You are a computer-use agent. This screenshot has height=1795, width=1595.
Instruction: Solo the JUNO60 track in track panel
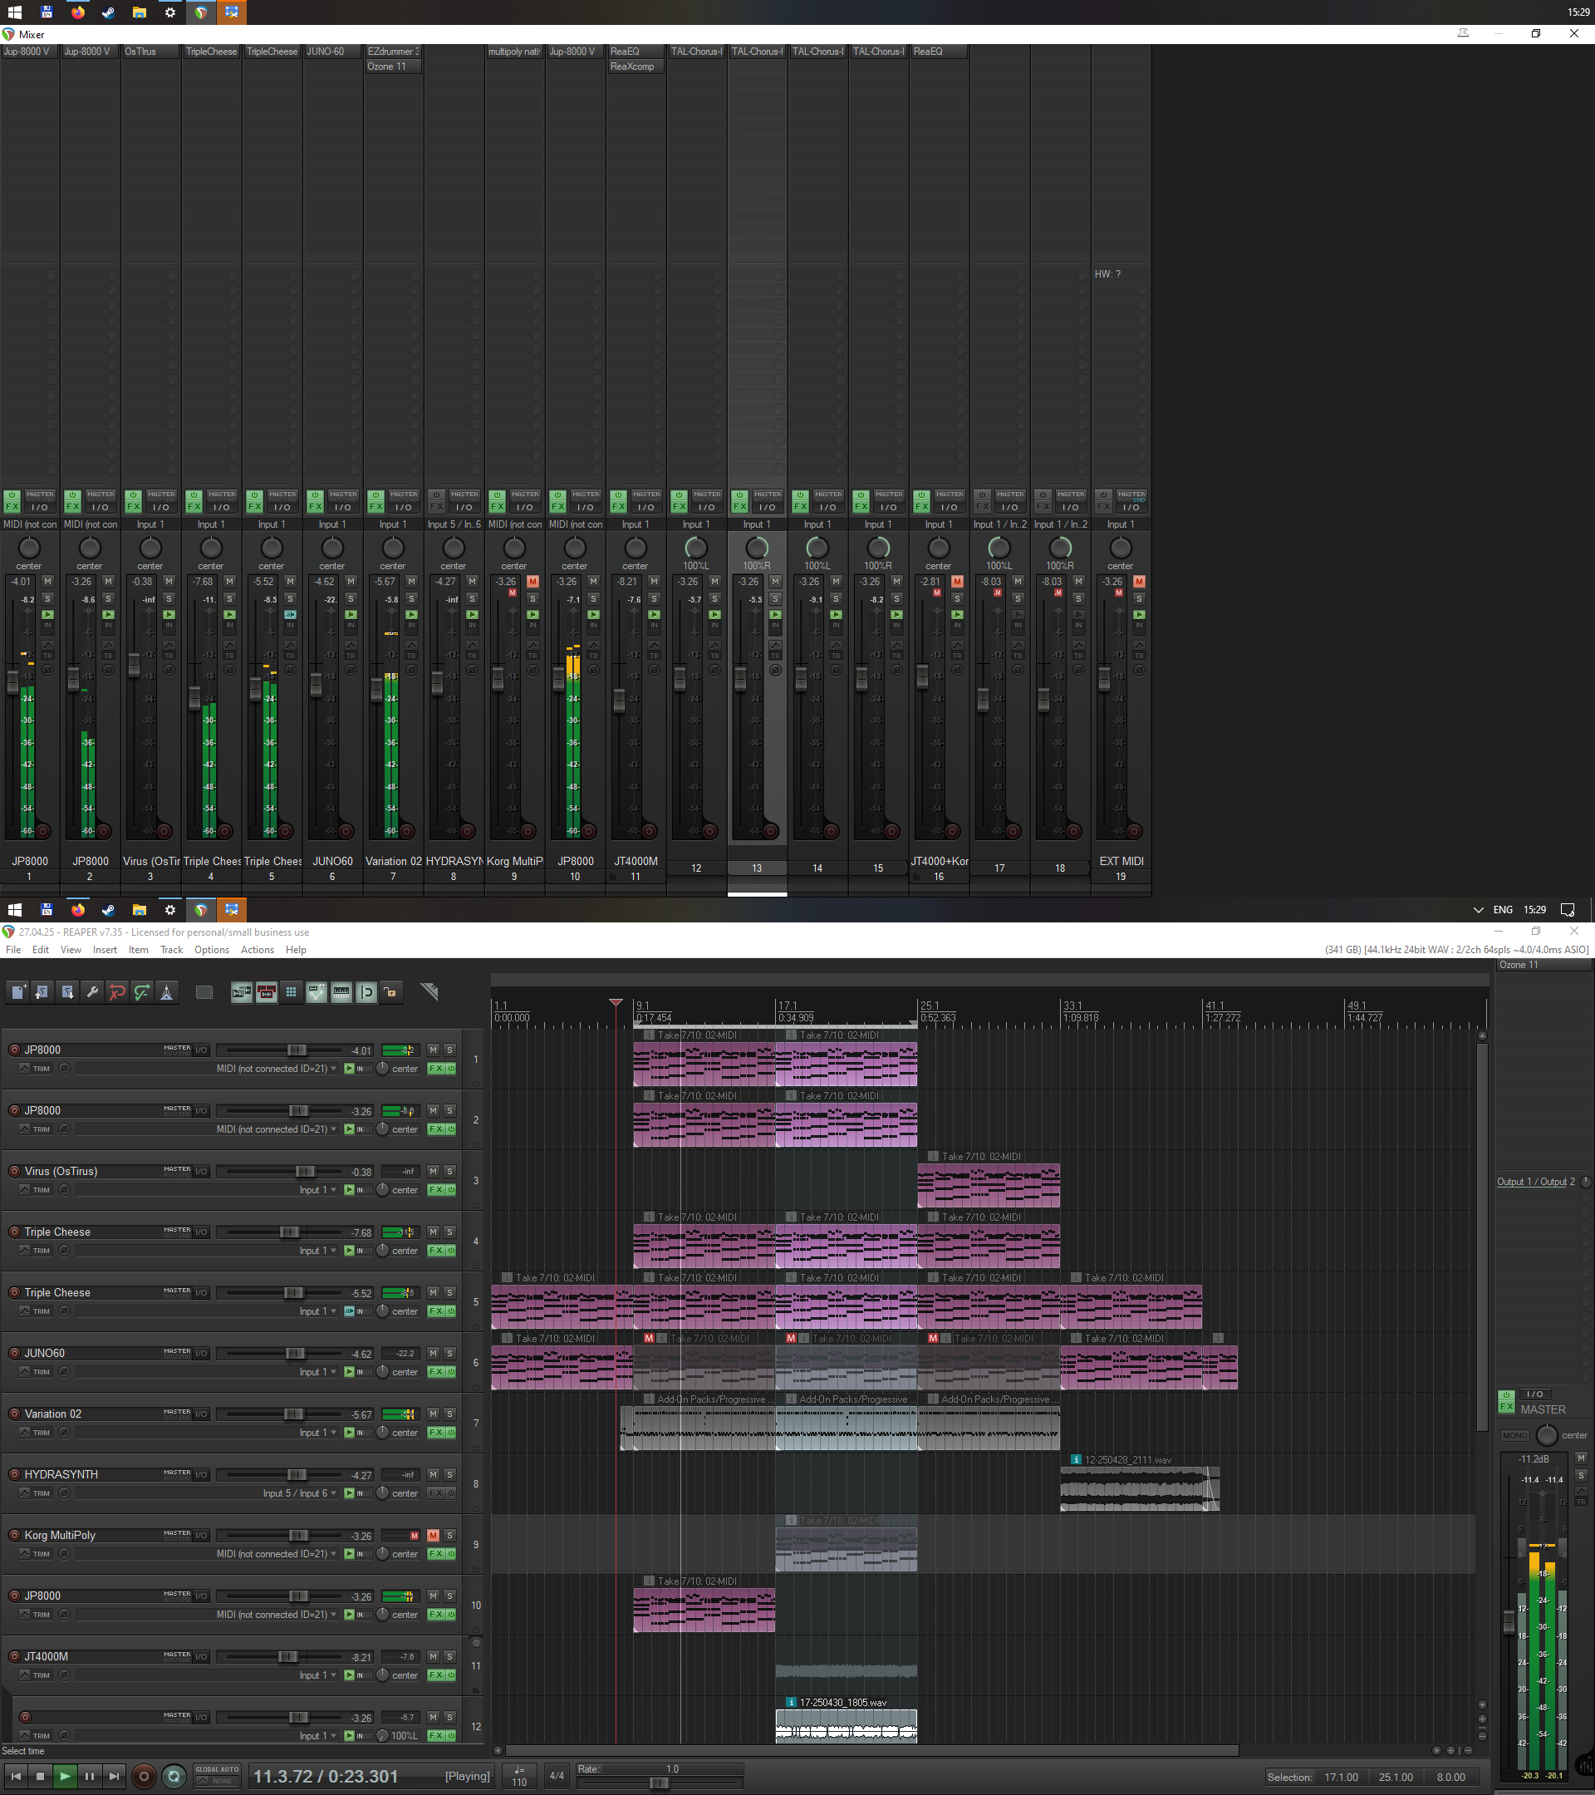[449, 1353]
